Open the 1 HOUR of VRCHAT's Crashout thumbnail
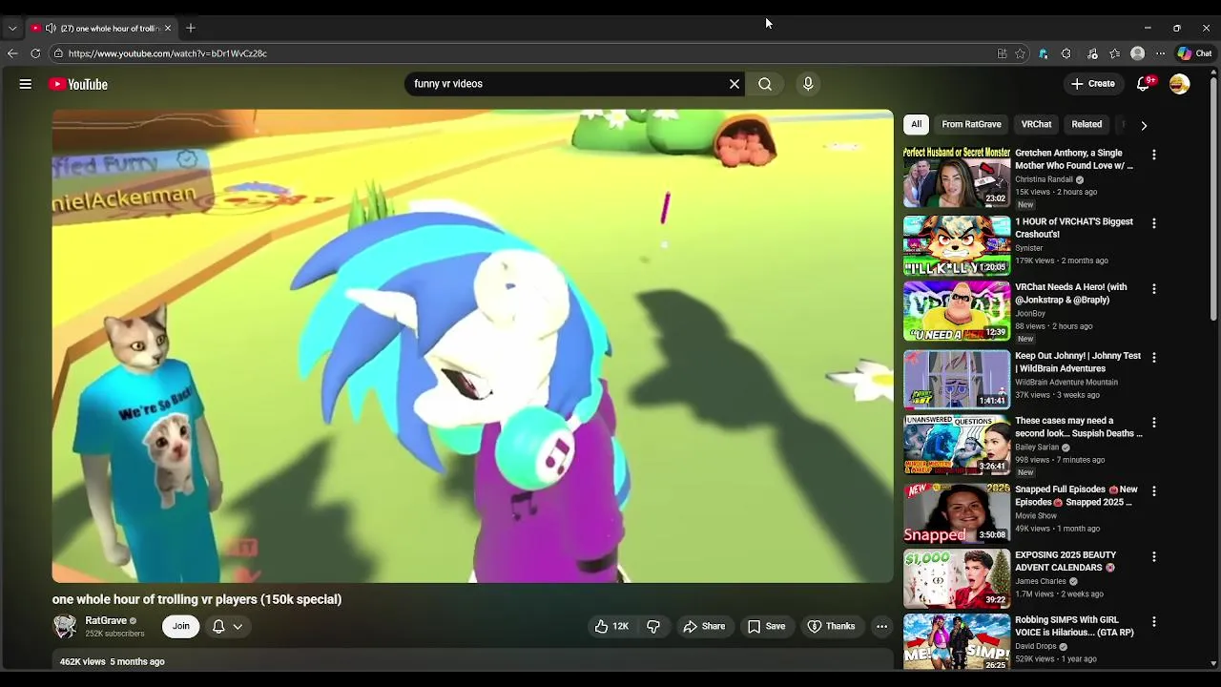Image resolution: width=1221 pixels, height=687 pixels. click(x=957, y=245)
